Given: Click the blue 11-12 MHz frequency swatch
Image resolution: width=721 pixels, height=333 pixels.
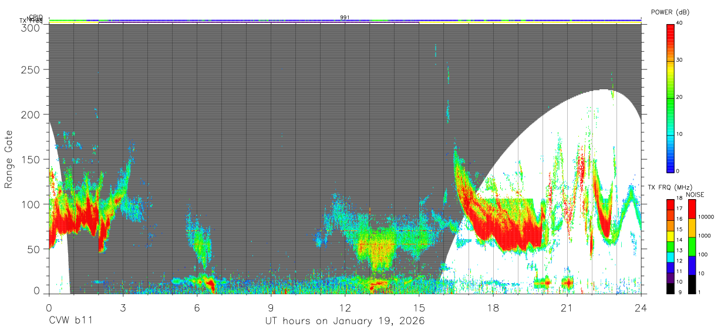Looking at the screenshot, I should coord(670,268).
